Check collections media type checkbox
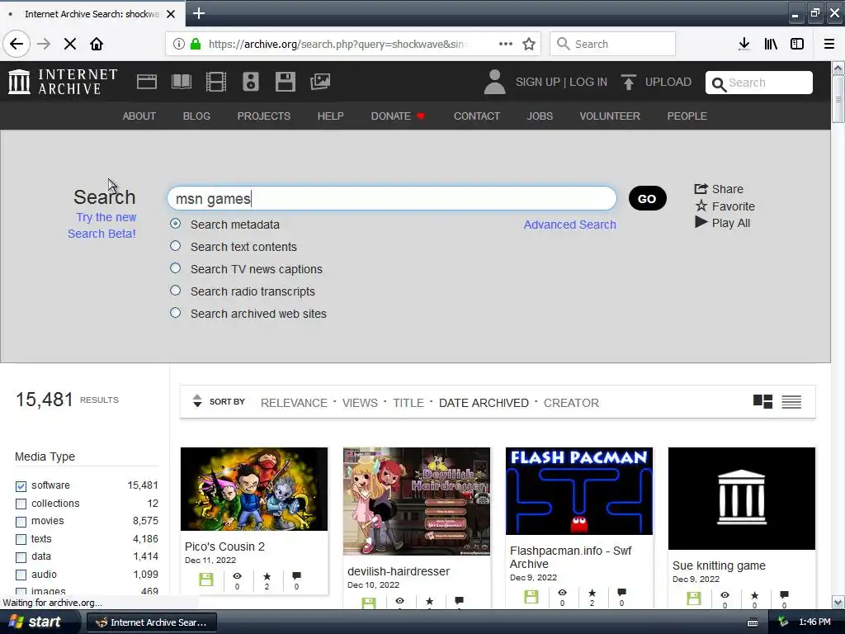The height and width of the screenshot is (634, 845). tap(21, 504)
